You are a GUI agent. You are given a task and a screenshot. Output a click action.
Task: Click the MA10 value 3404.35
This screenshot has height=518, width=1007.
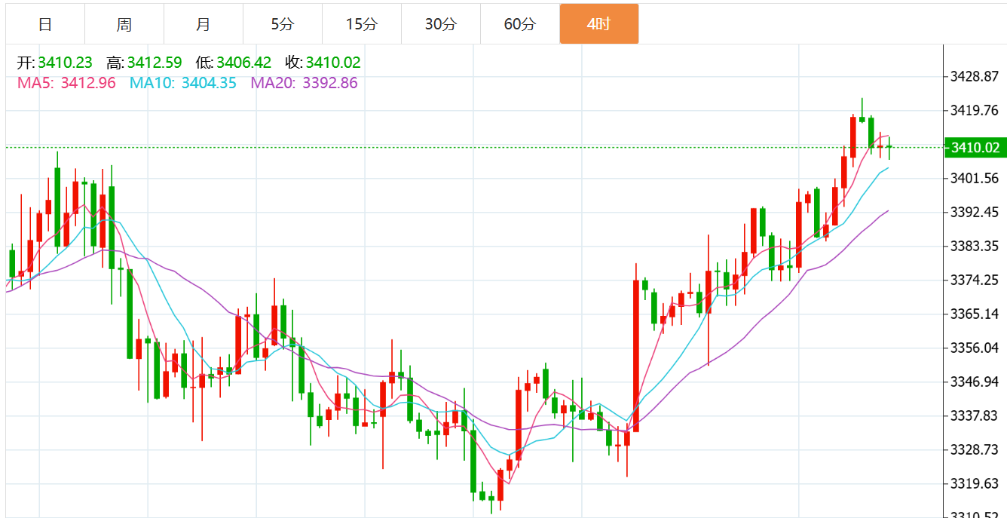(x=209, y=83)
